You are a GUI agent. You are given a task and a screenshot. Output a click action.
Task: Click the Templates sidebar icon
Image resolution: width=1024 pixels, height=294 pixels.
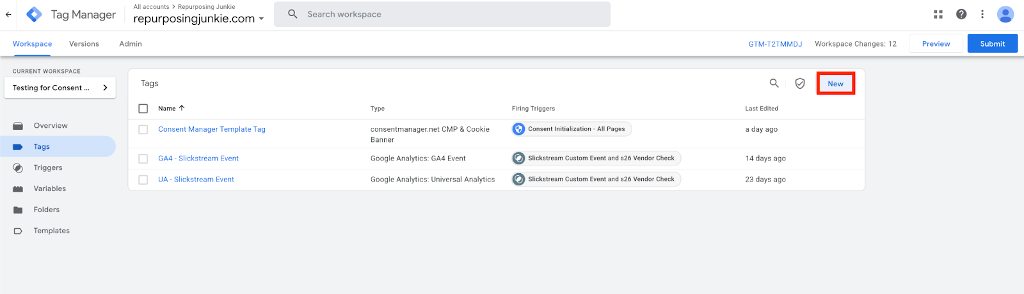pyautogui.click(x=18, y=231)
